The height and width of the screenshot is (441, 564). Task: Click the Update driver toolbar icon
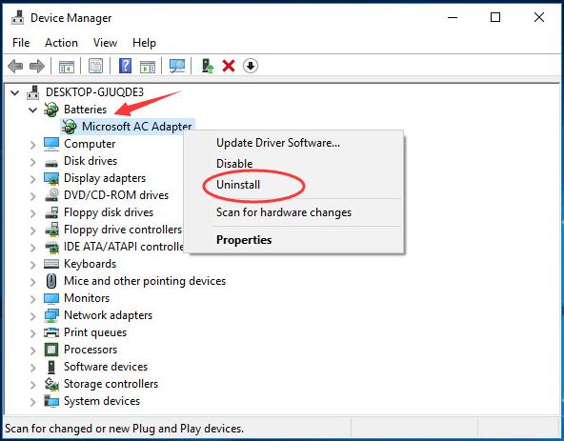click(x=207, y=66)
